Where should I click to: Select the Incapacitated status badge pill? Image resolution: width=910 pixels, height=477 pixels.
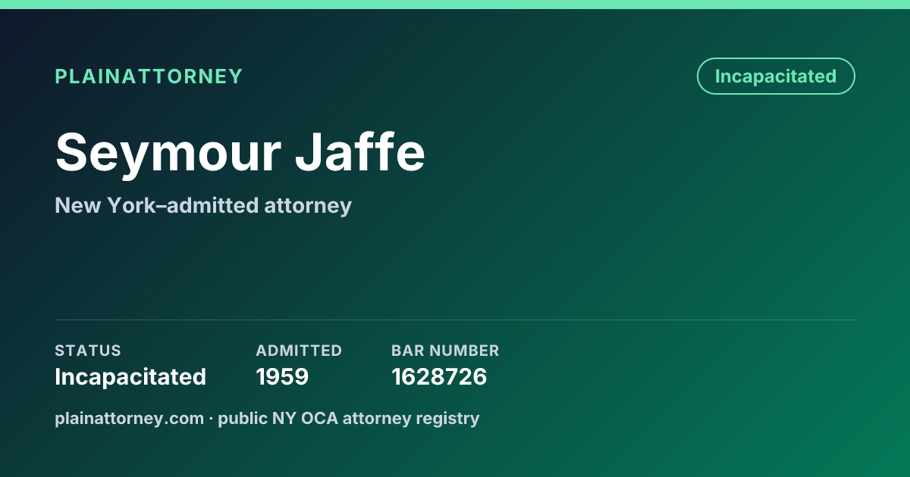(776, 76)
